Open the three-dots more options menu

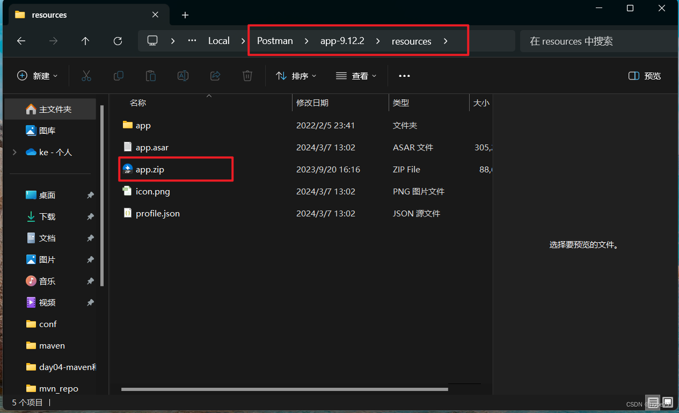pyautogui.click(x=404, y=76)
